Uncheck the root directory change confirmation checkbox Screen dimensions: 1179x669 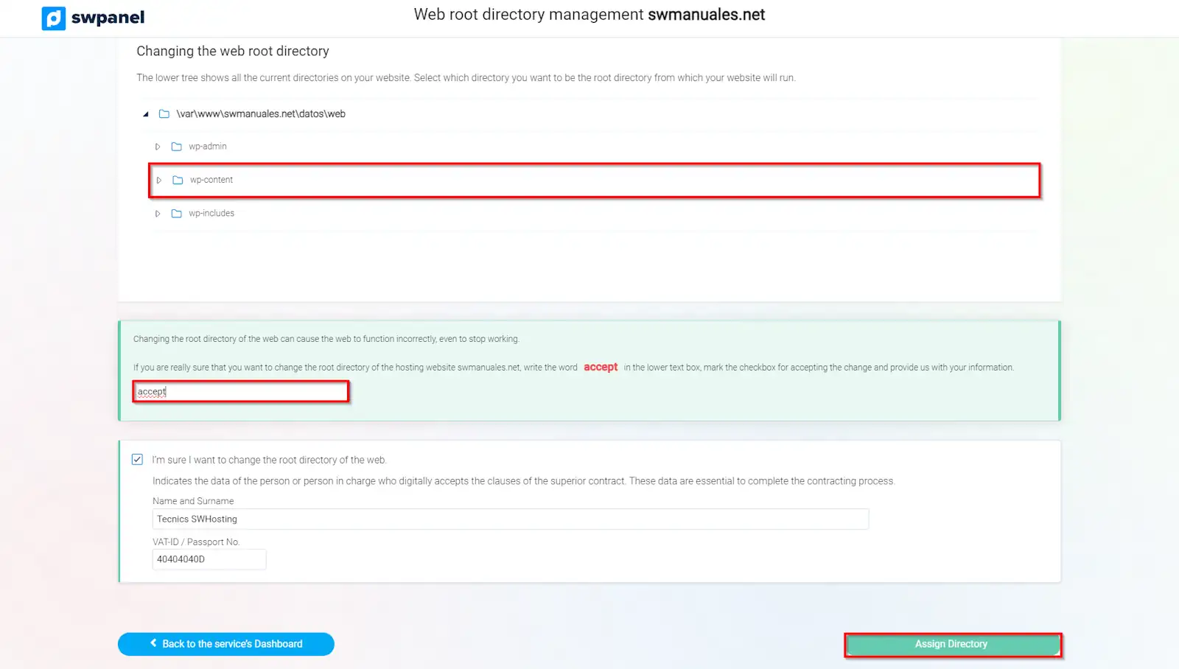pos(137,460)
